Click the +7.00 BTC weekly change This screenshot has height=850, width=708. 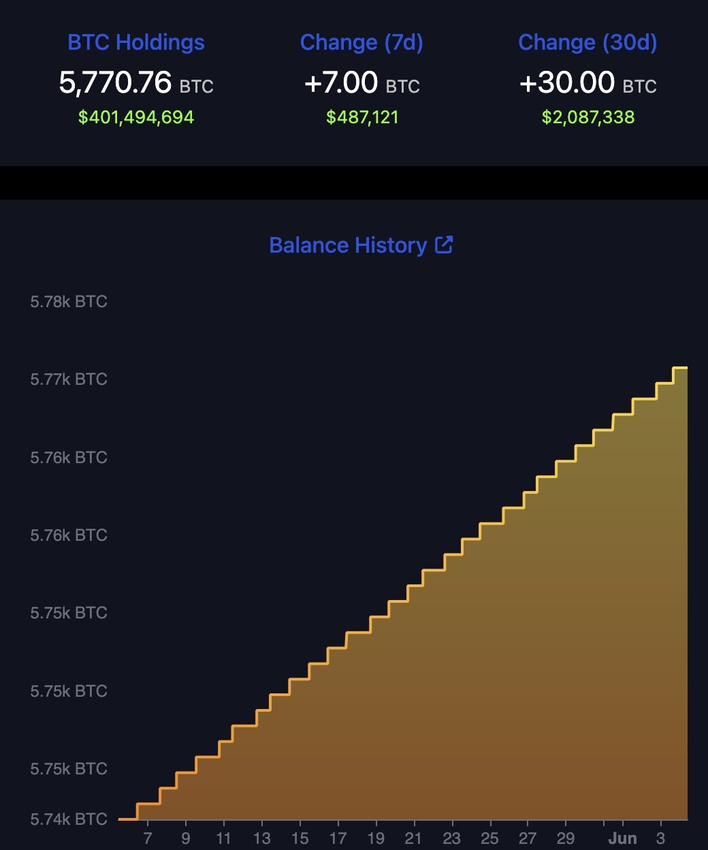click(361, 82)
